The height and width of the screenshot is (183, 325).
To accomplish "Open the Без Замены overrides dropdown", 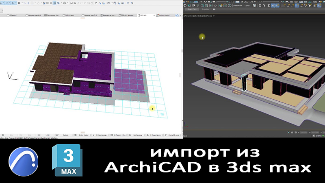I will tap(138, 135).
